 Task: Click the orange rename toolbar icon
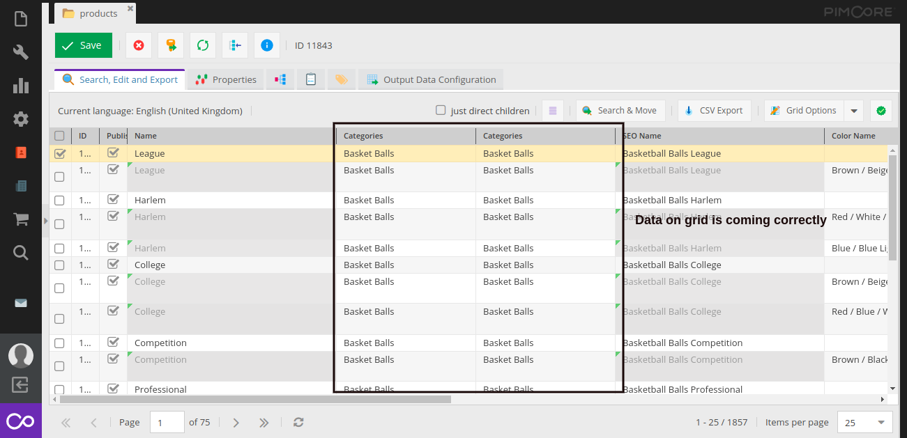click(171, 45)
